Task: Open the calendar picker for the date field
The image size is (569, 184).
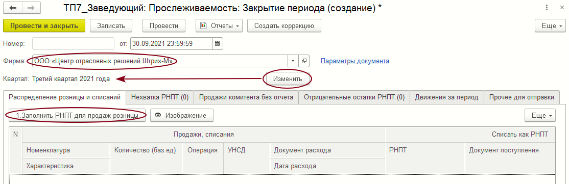Action: tap(218, 44)
